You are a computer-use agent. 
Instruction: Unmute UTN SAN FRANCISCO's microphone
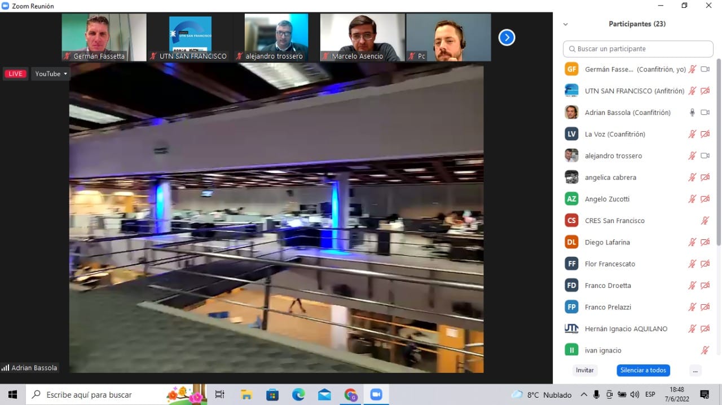point(692,91)
